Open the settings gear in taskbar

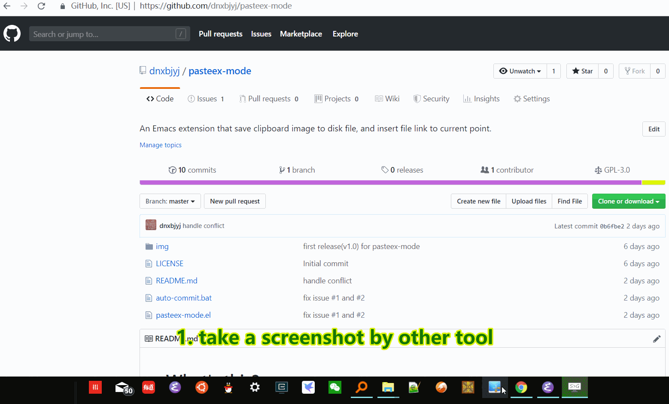(x=255, y=387)
